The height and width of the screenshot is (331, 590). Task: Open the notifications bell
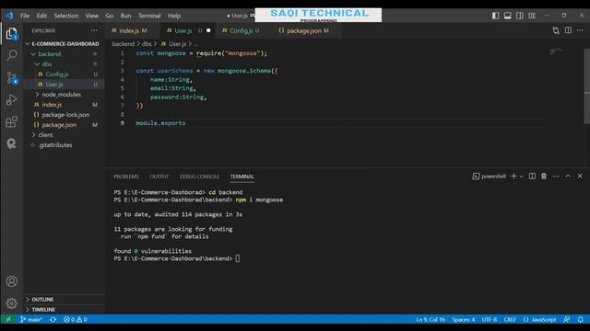tap(580, 319)
